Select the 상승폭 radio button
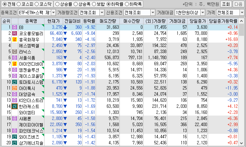The width and height of the screenshot is (246, 147). (76, 4)
